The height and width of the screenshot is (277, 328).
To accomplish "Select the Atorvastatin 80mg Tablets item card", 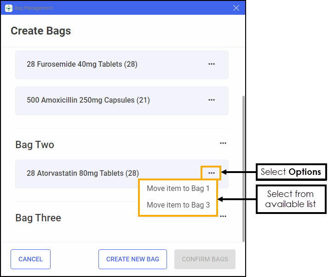I will click(x=92, y=173).
